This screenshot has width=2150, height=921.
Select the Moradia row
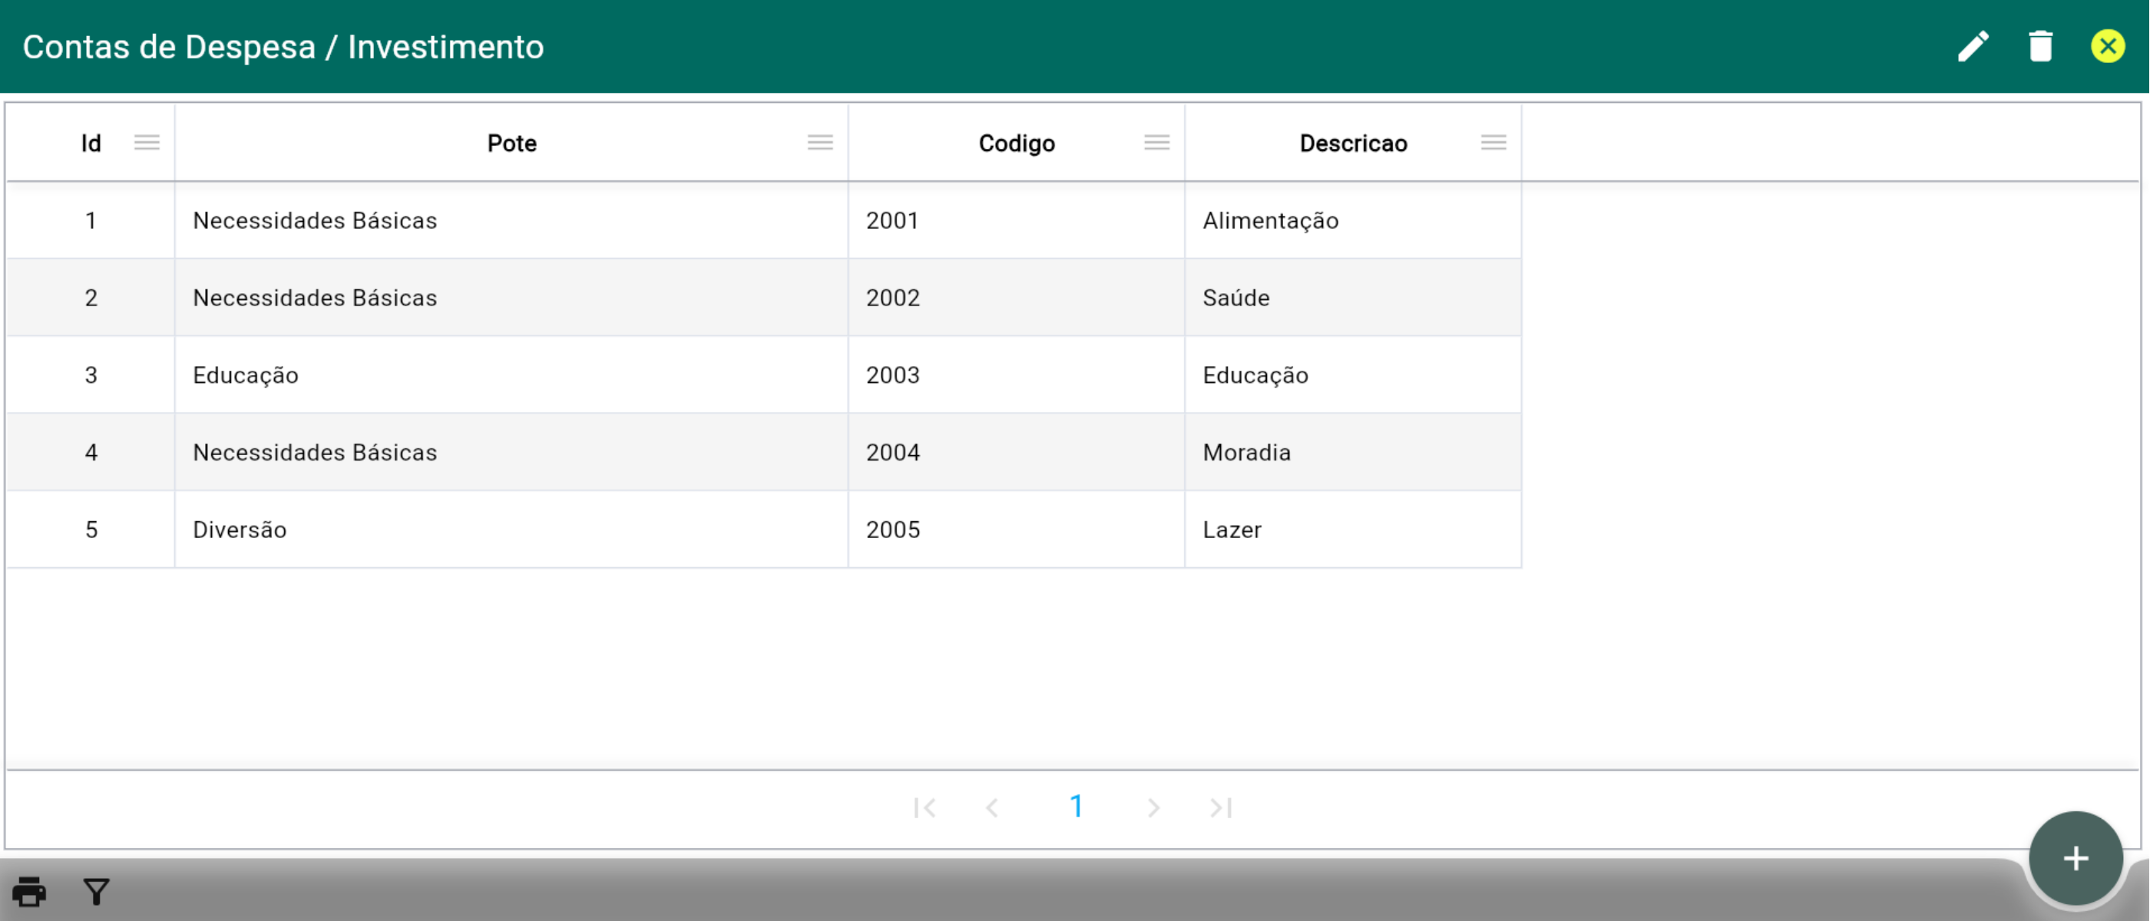[1246, 452]
